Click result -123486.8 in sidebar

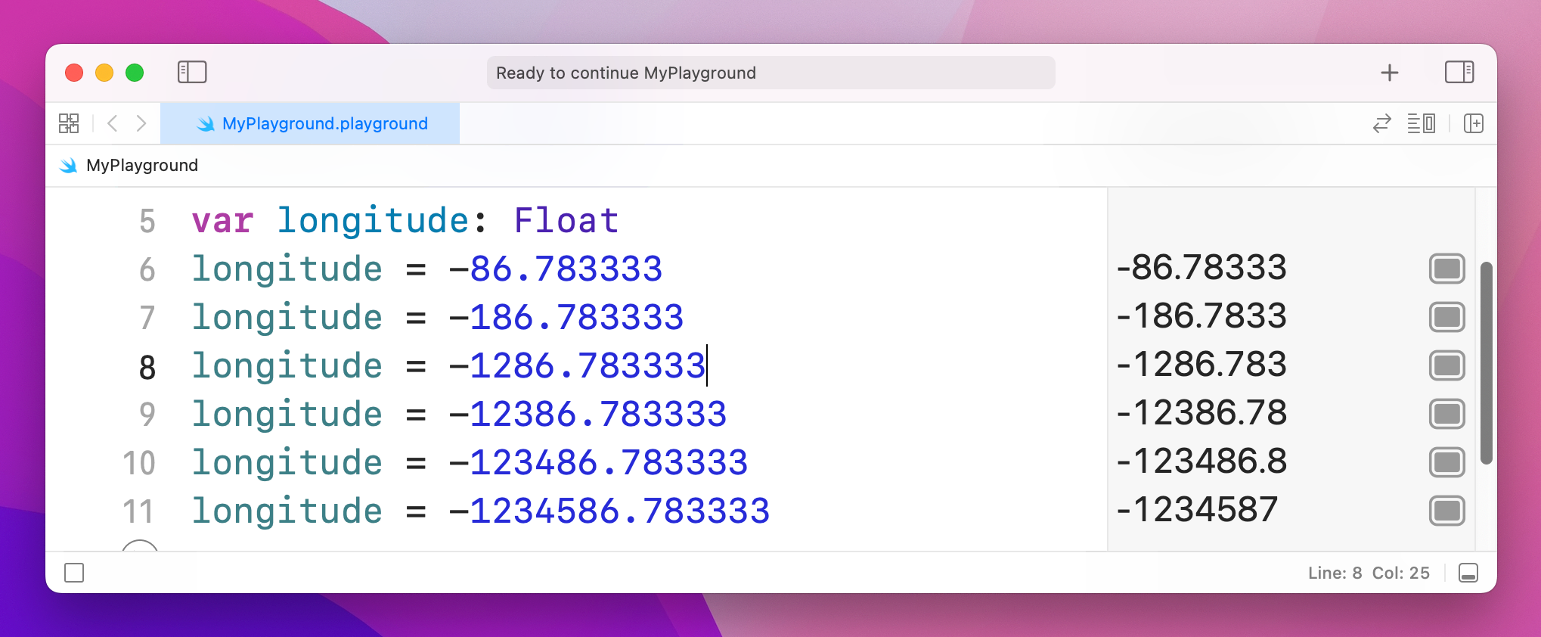tap(1201, 461)
